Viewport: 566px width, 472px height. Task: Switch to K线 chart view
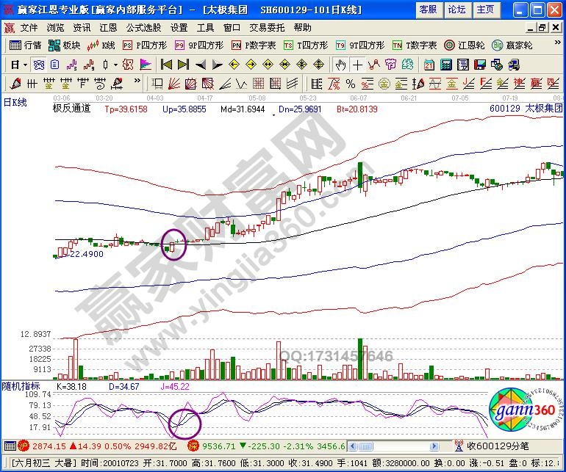point(101,45)
